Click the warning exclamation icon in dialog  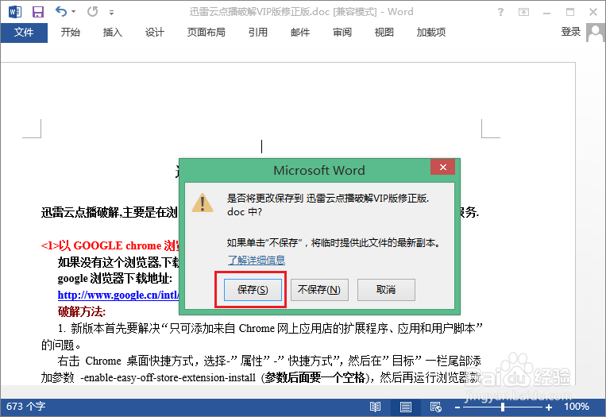[x=203, y=203]
